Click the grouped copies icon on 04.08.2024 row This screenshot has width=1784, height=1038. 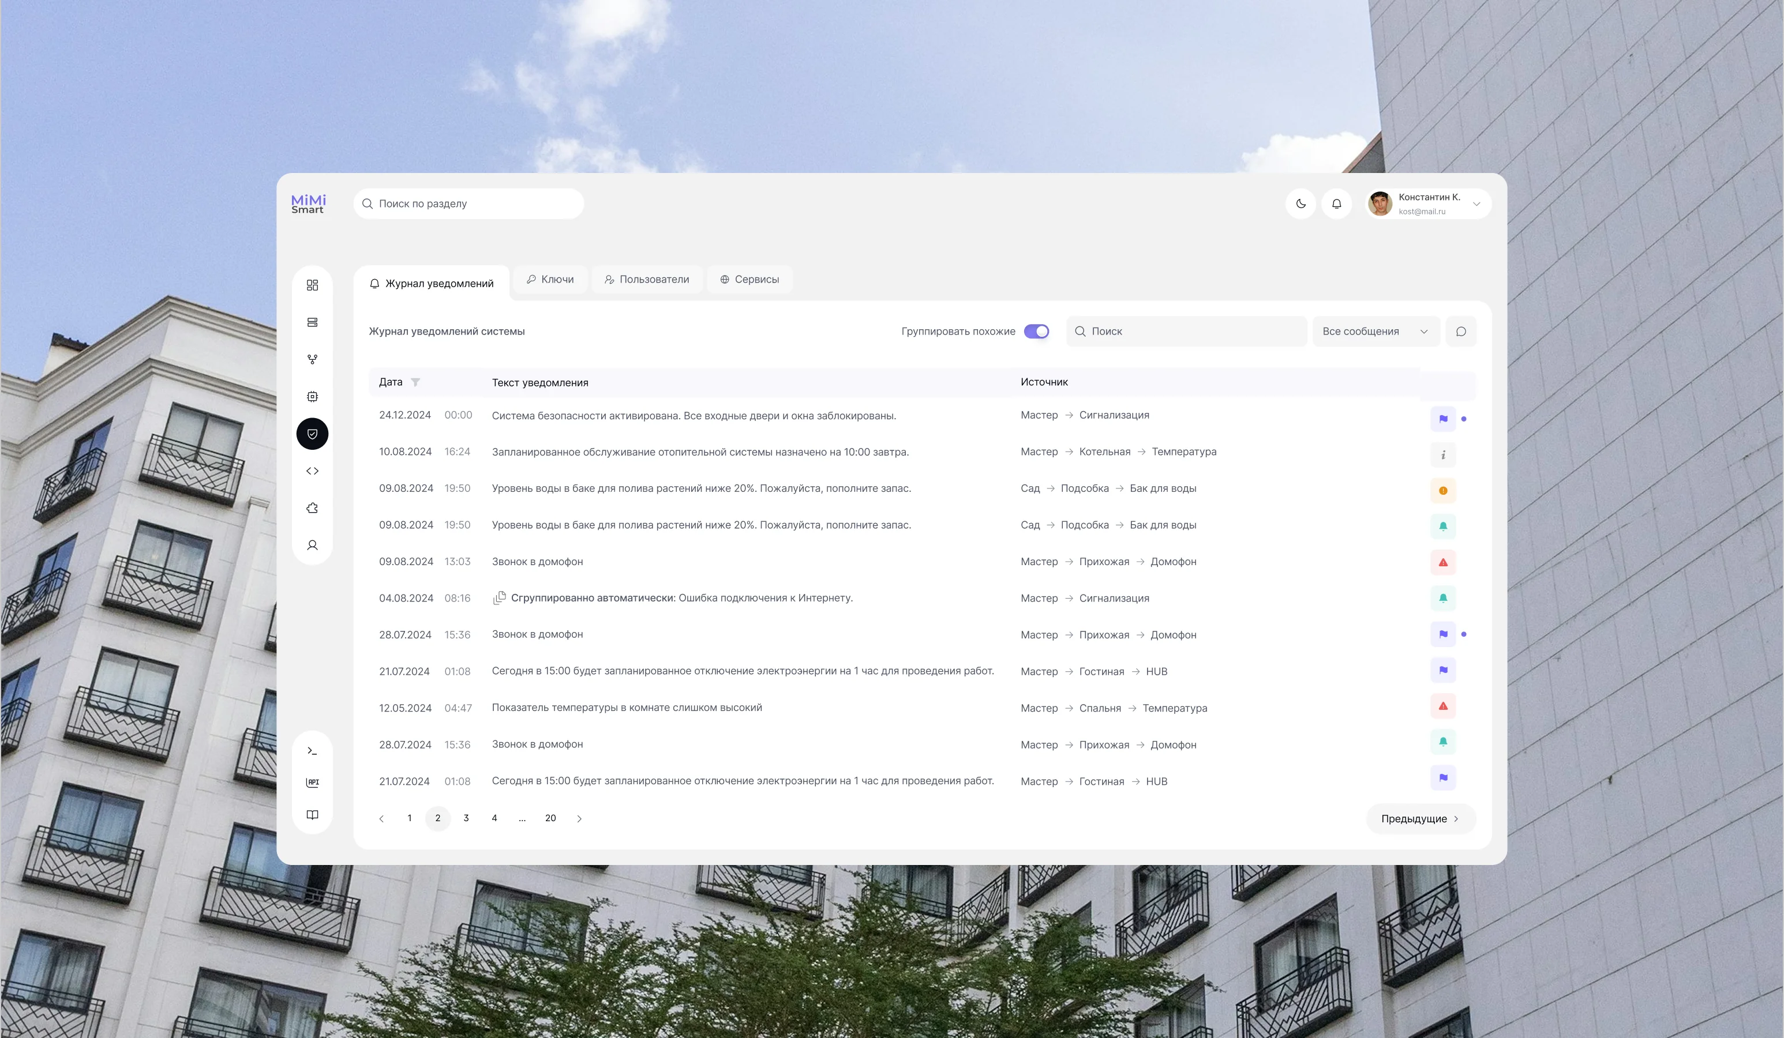pyautogui.click(x=499, y=598)
